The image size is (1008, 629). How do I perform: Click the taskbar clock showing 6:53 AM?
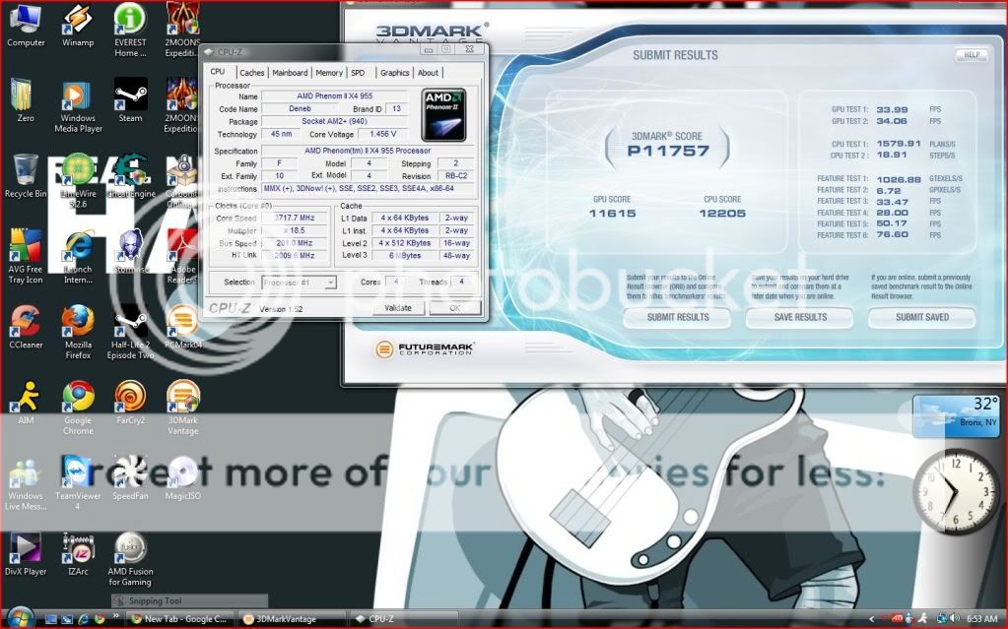[981, 619]
